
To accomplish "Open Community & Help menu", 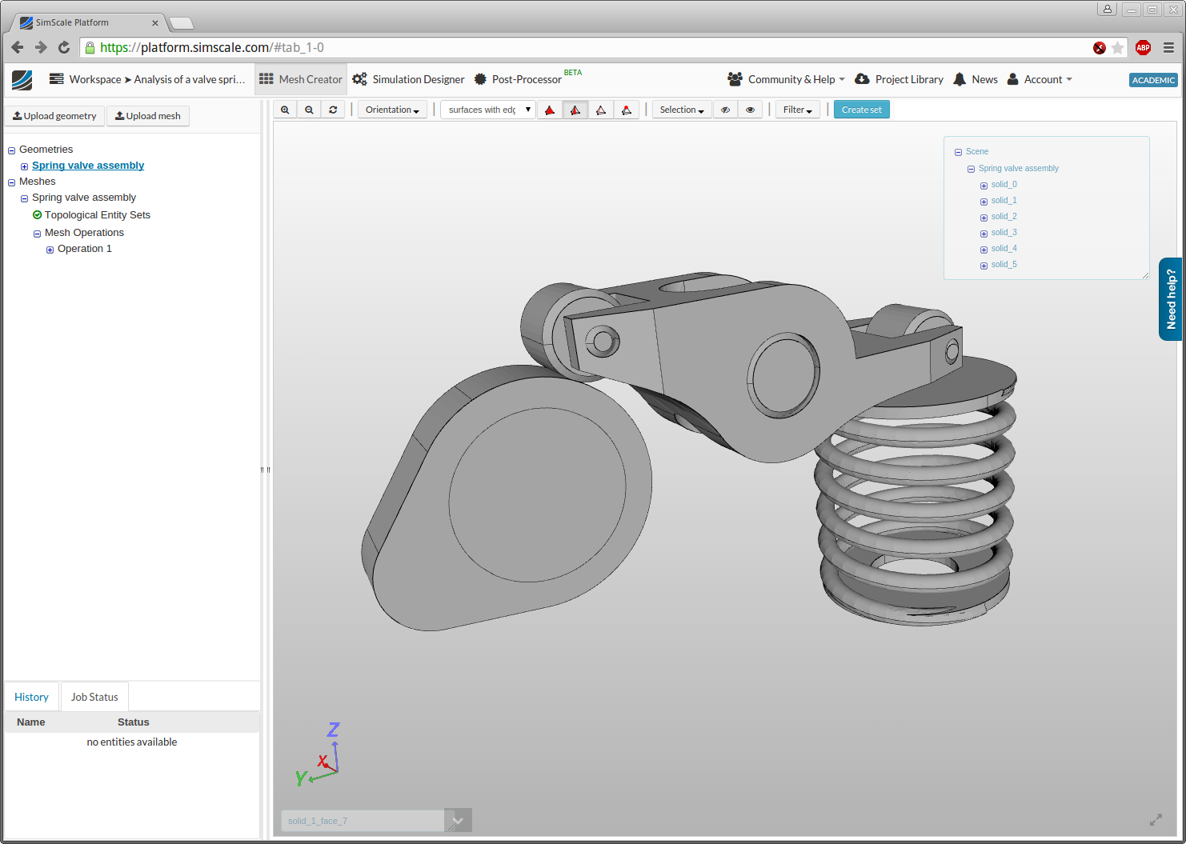I will click(786, 79).
